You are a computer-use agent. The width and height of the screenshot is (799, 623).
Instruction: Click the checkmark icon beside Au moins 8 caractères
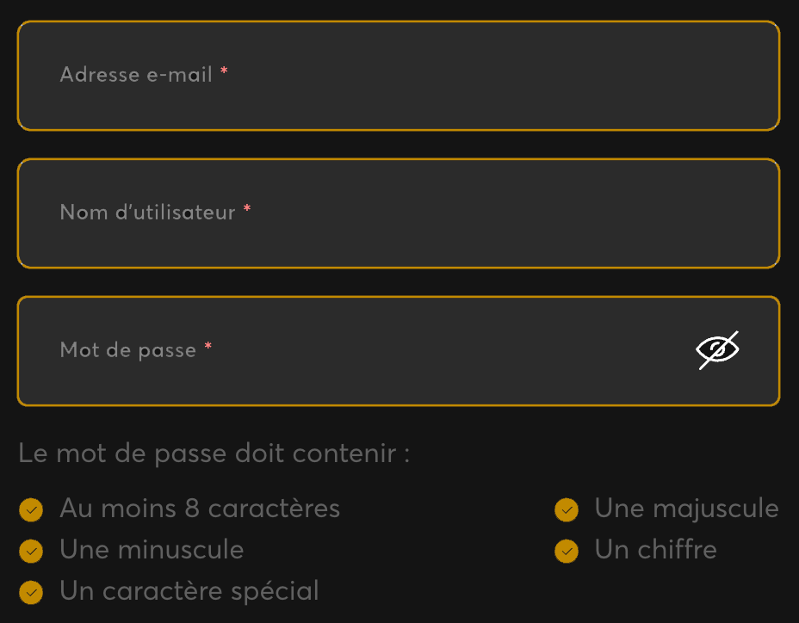31,510
